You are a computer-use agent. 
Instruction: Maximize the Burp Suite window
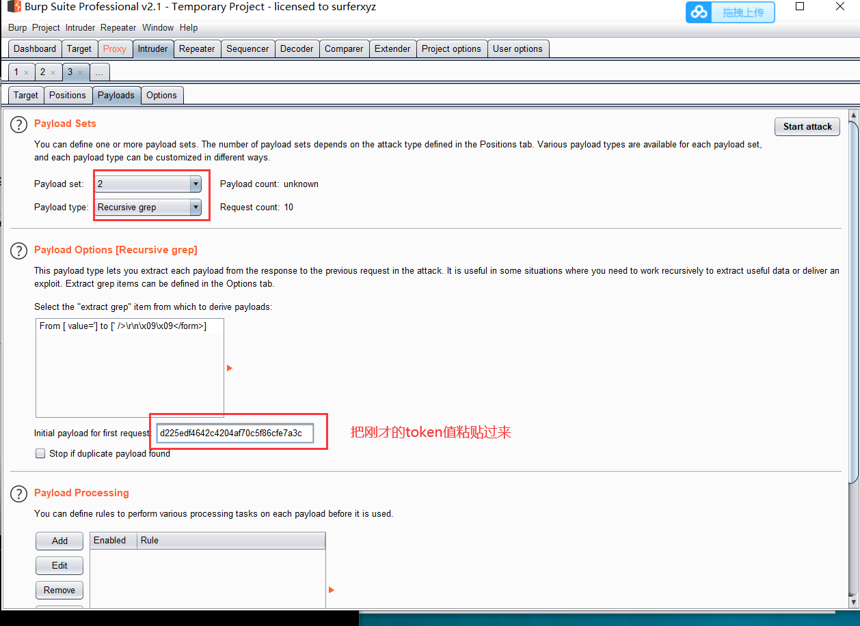[x=800, y=6]
